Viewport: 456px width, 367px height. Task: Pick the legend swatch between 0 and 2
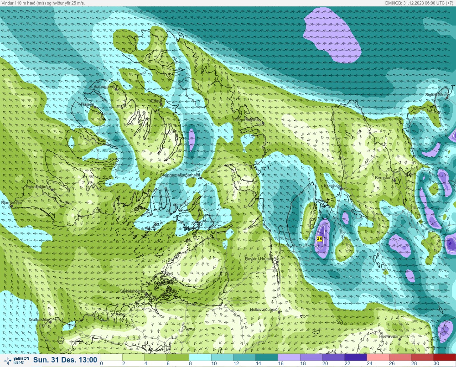(x=111, y=357)
